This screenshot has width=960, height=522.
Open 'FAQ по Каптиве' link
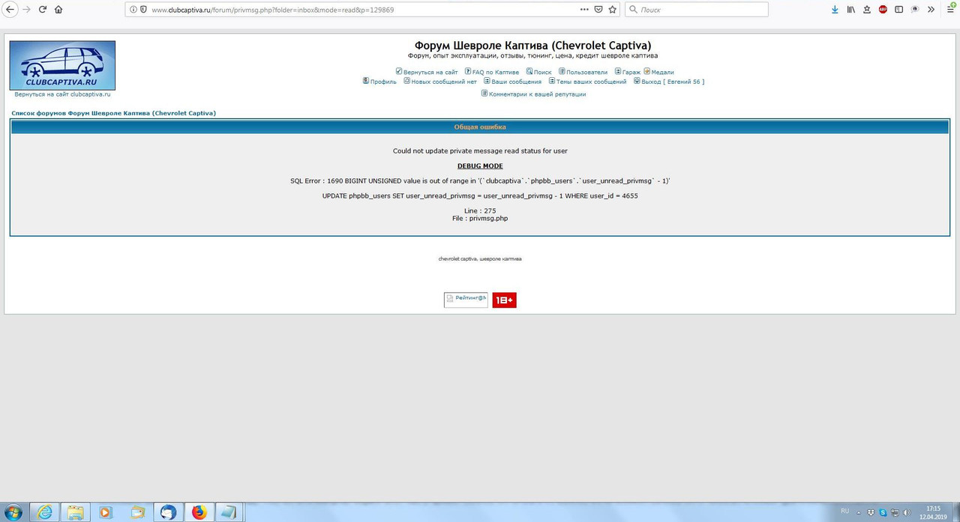(495, 72)
